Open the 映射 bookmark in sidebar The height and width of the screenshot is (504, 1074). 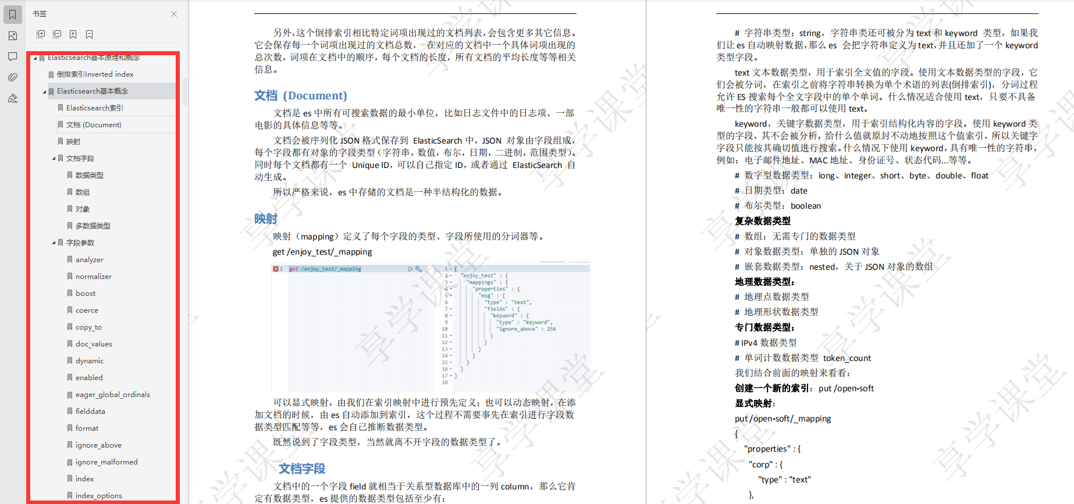tap(73, 142)
